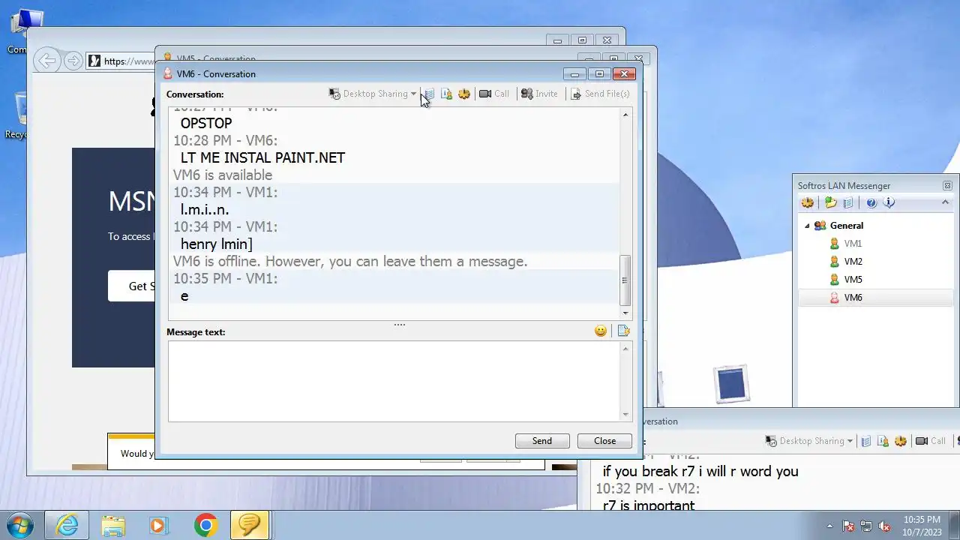The height and width of the screenshot is (540, 960).
Task: Click the About info bubble icon in Softros panel
Action: tap(889, 202)
